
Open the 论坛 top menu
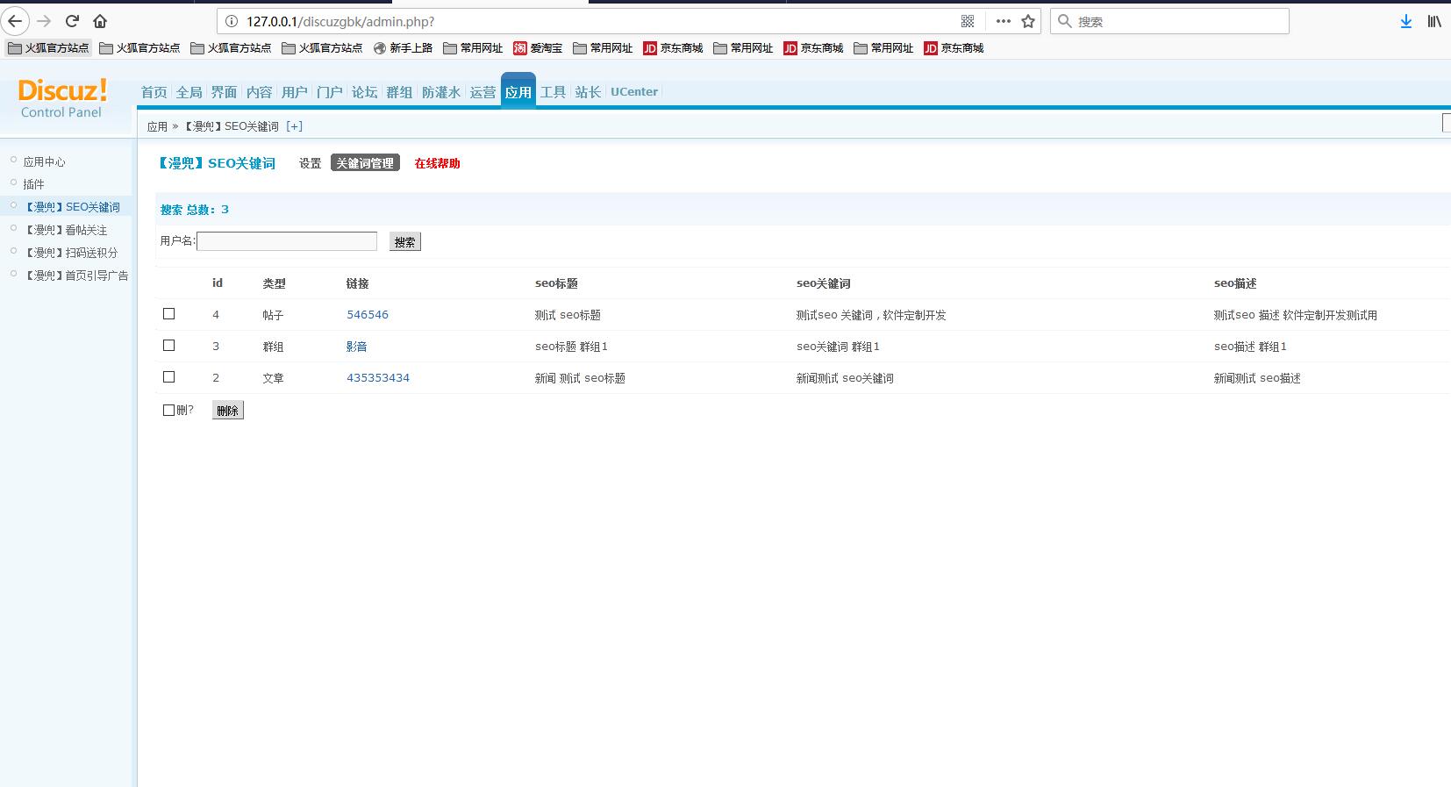(x=364, y=92)
